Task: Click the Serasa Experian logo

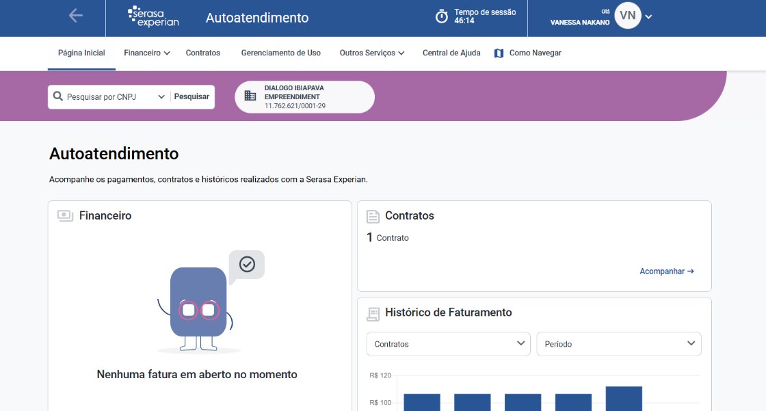Action: (153, 17)
